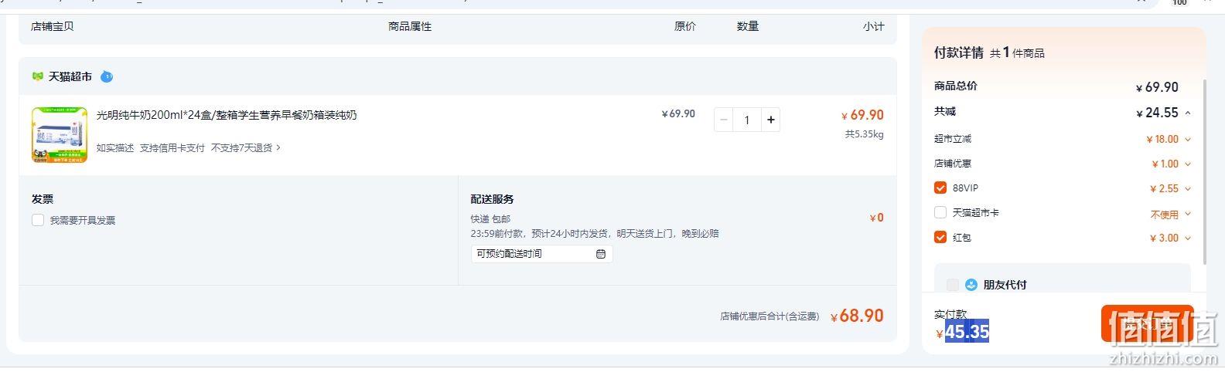Enable the 天猫超市卡 checkbox

[940, 212]
